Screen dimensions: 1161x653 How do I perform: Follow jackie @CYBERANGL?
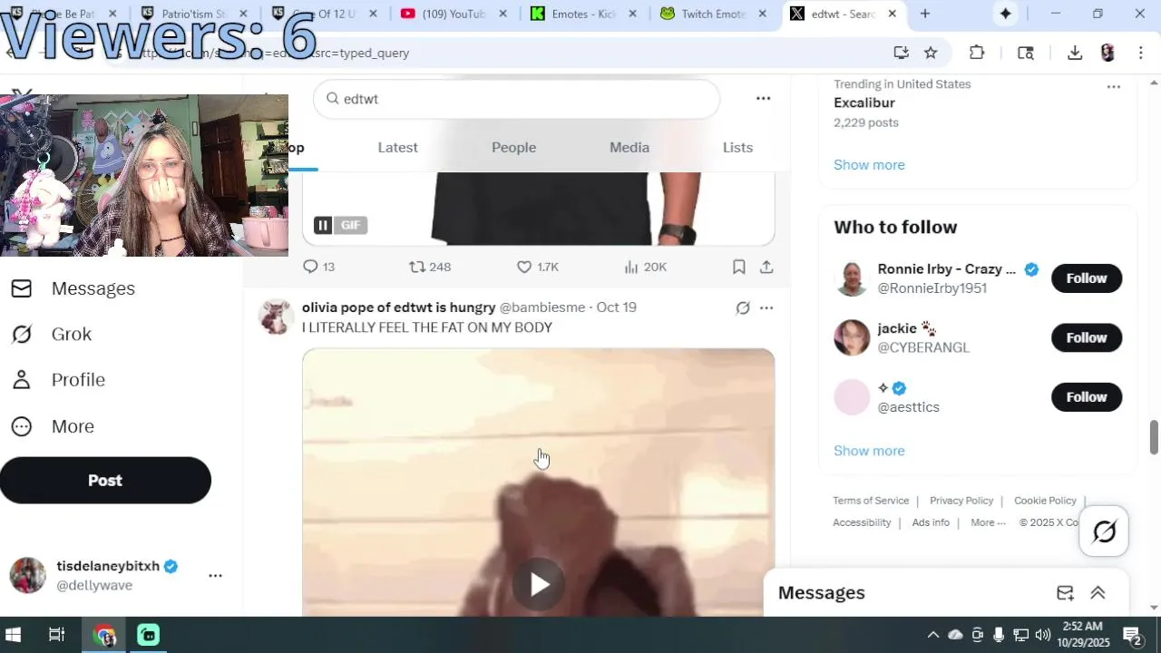(x=1087, y=337)
